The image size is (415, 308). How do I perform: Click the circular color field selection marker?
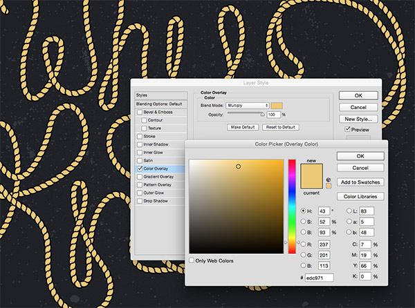[x=238, y=166]
